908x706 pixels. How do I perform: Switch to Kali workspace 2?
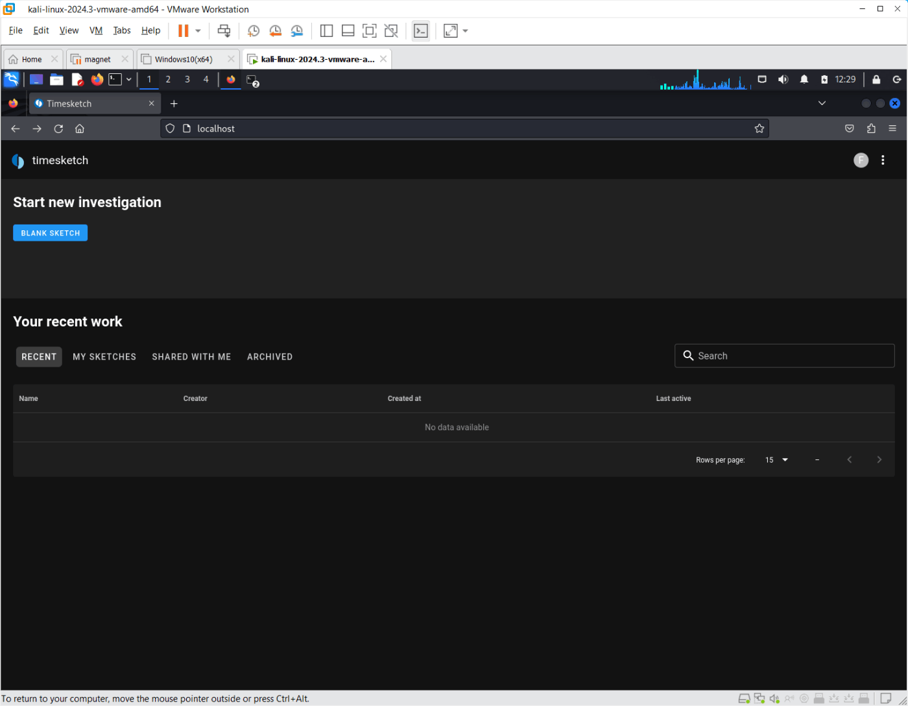(168, 79)
